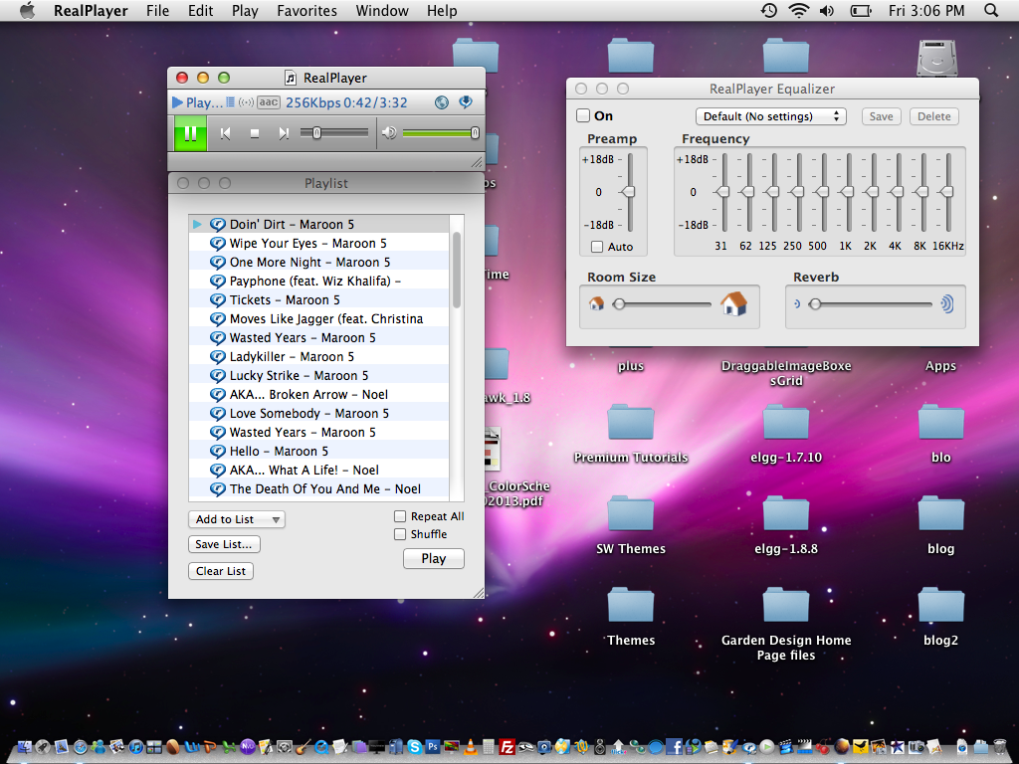Click the playlist icon next to Play status
The height and width of the screenshot is (764, 1019).
coord(230,102)
